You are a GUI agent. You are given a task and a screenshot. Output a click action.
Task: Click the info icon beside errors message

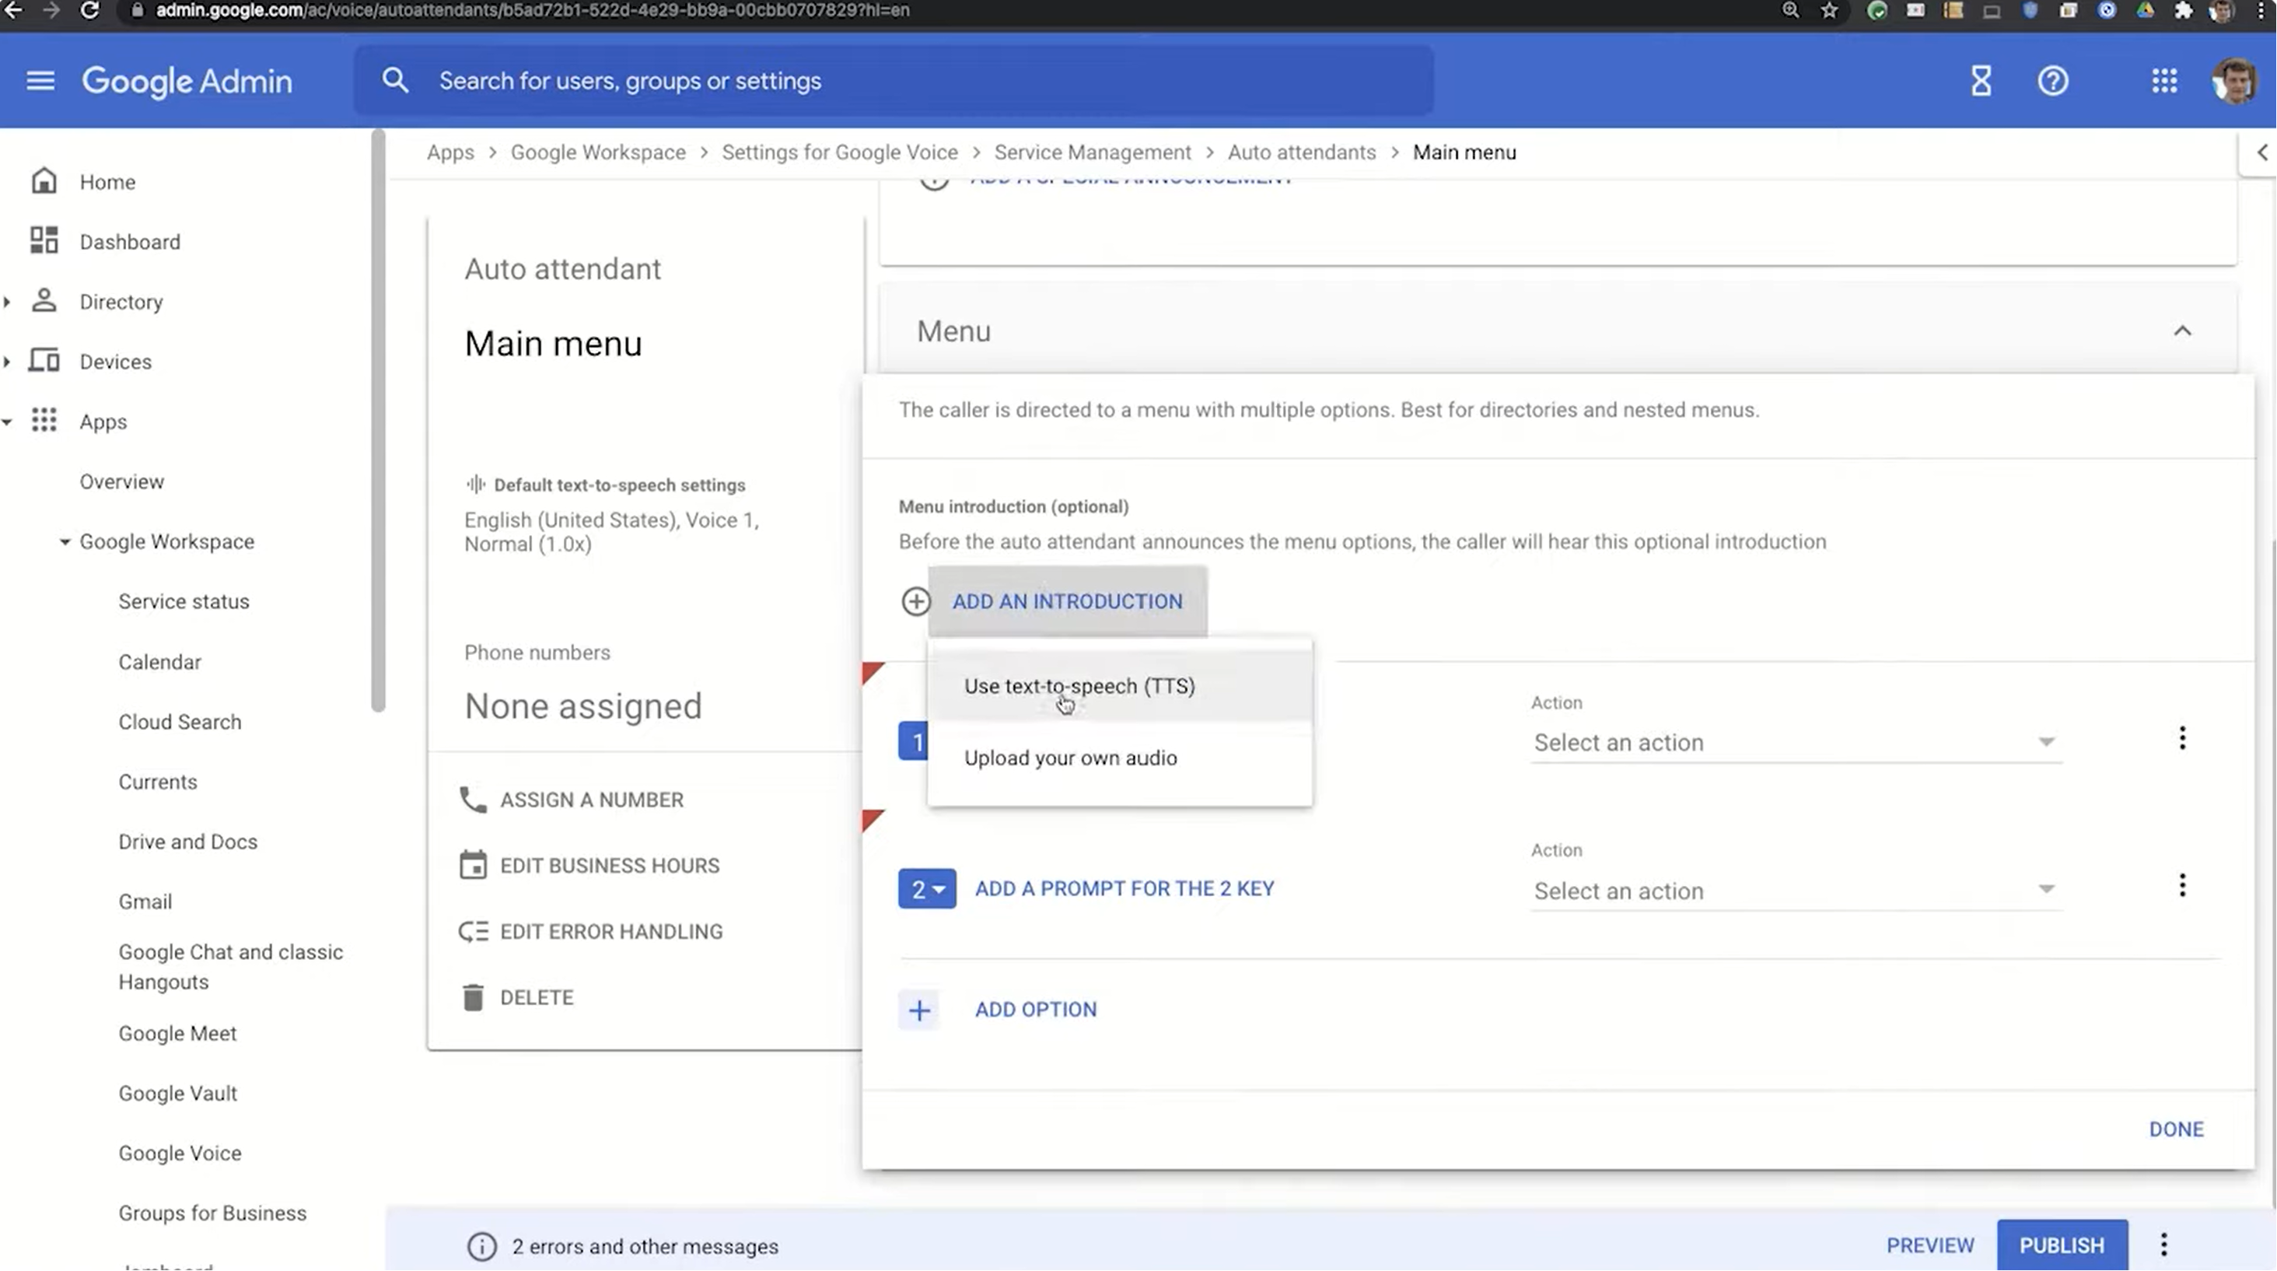tap(481, 1247)
